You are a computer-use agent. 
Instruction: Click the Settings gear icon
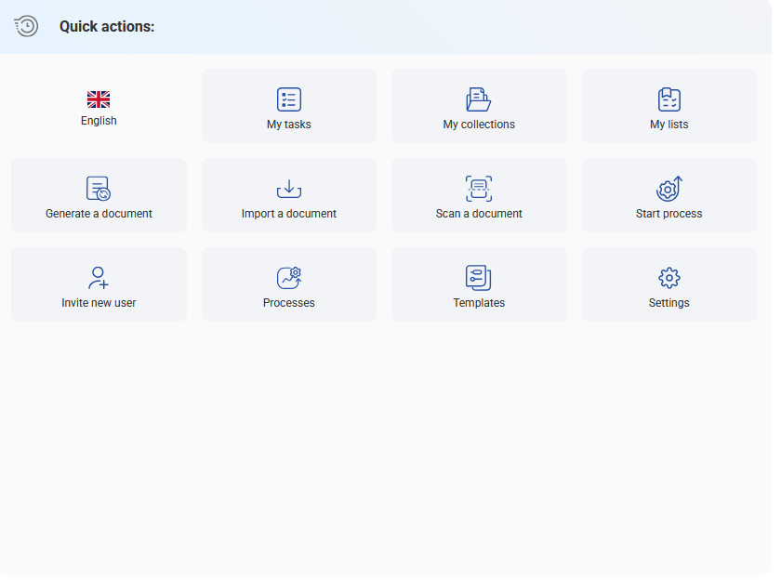[668, 278]
